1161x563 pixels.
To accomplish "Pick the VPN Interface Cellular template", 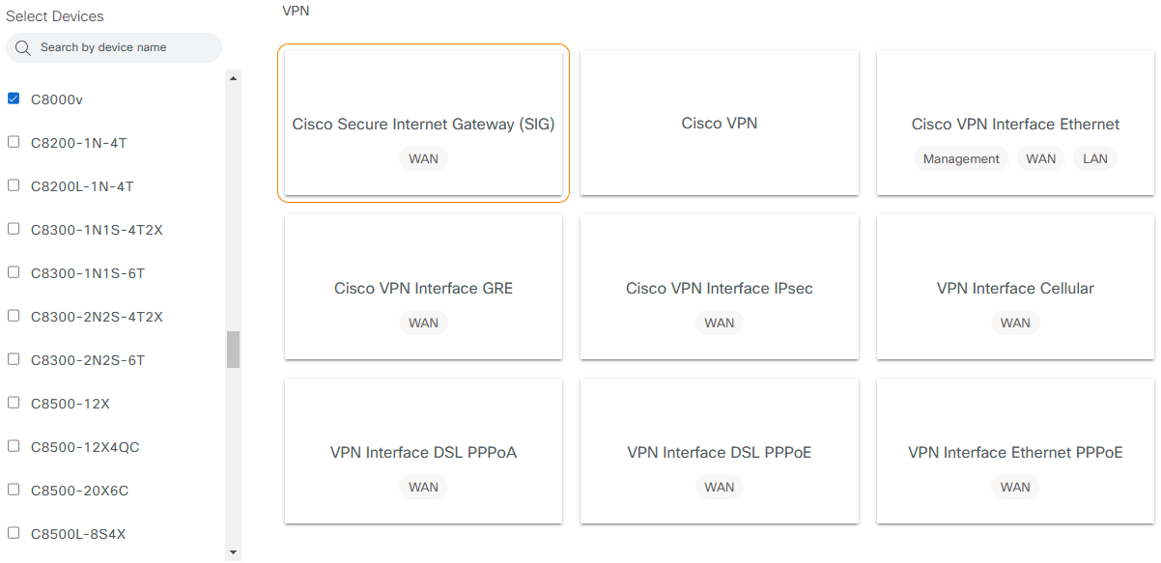I will point(1014,287).
